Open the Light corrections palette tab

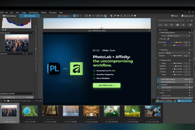pyautogui.click(x=160, y=25)
